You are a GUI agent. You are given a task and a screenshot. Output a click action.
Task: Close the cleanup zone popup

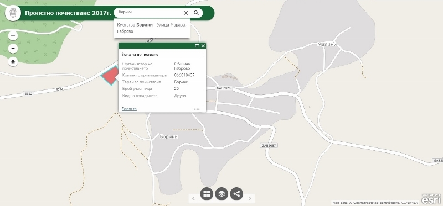click(203, 46)
